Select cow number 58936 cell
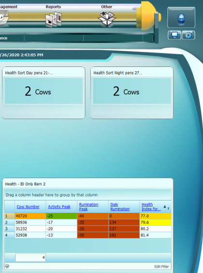Viewport: 203px width, 273px height. (30, 223)
